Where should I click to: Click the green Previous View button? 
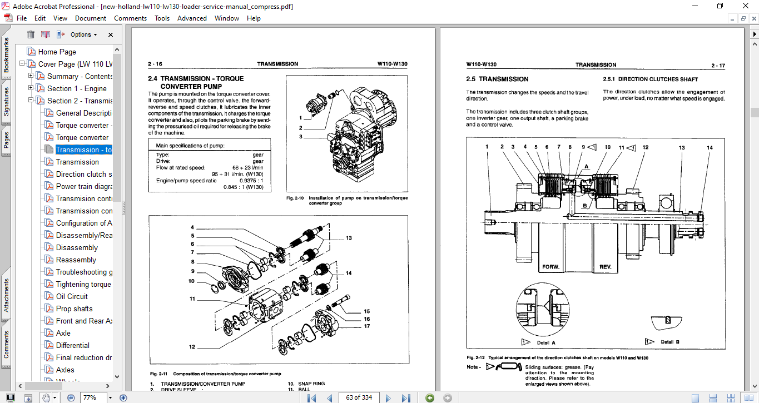point(429,397)
